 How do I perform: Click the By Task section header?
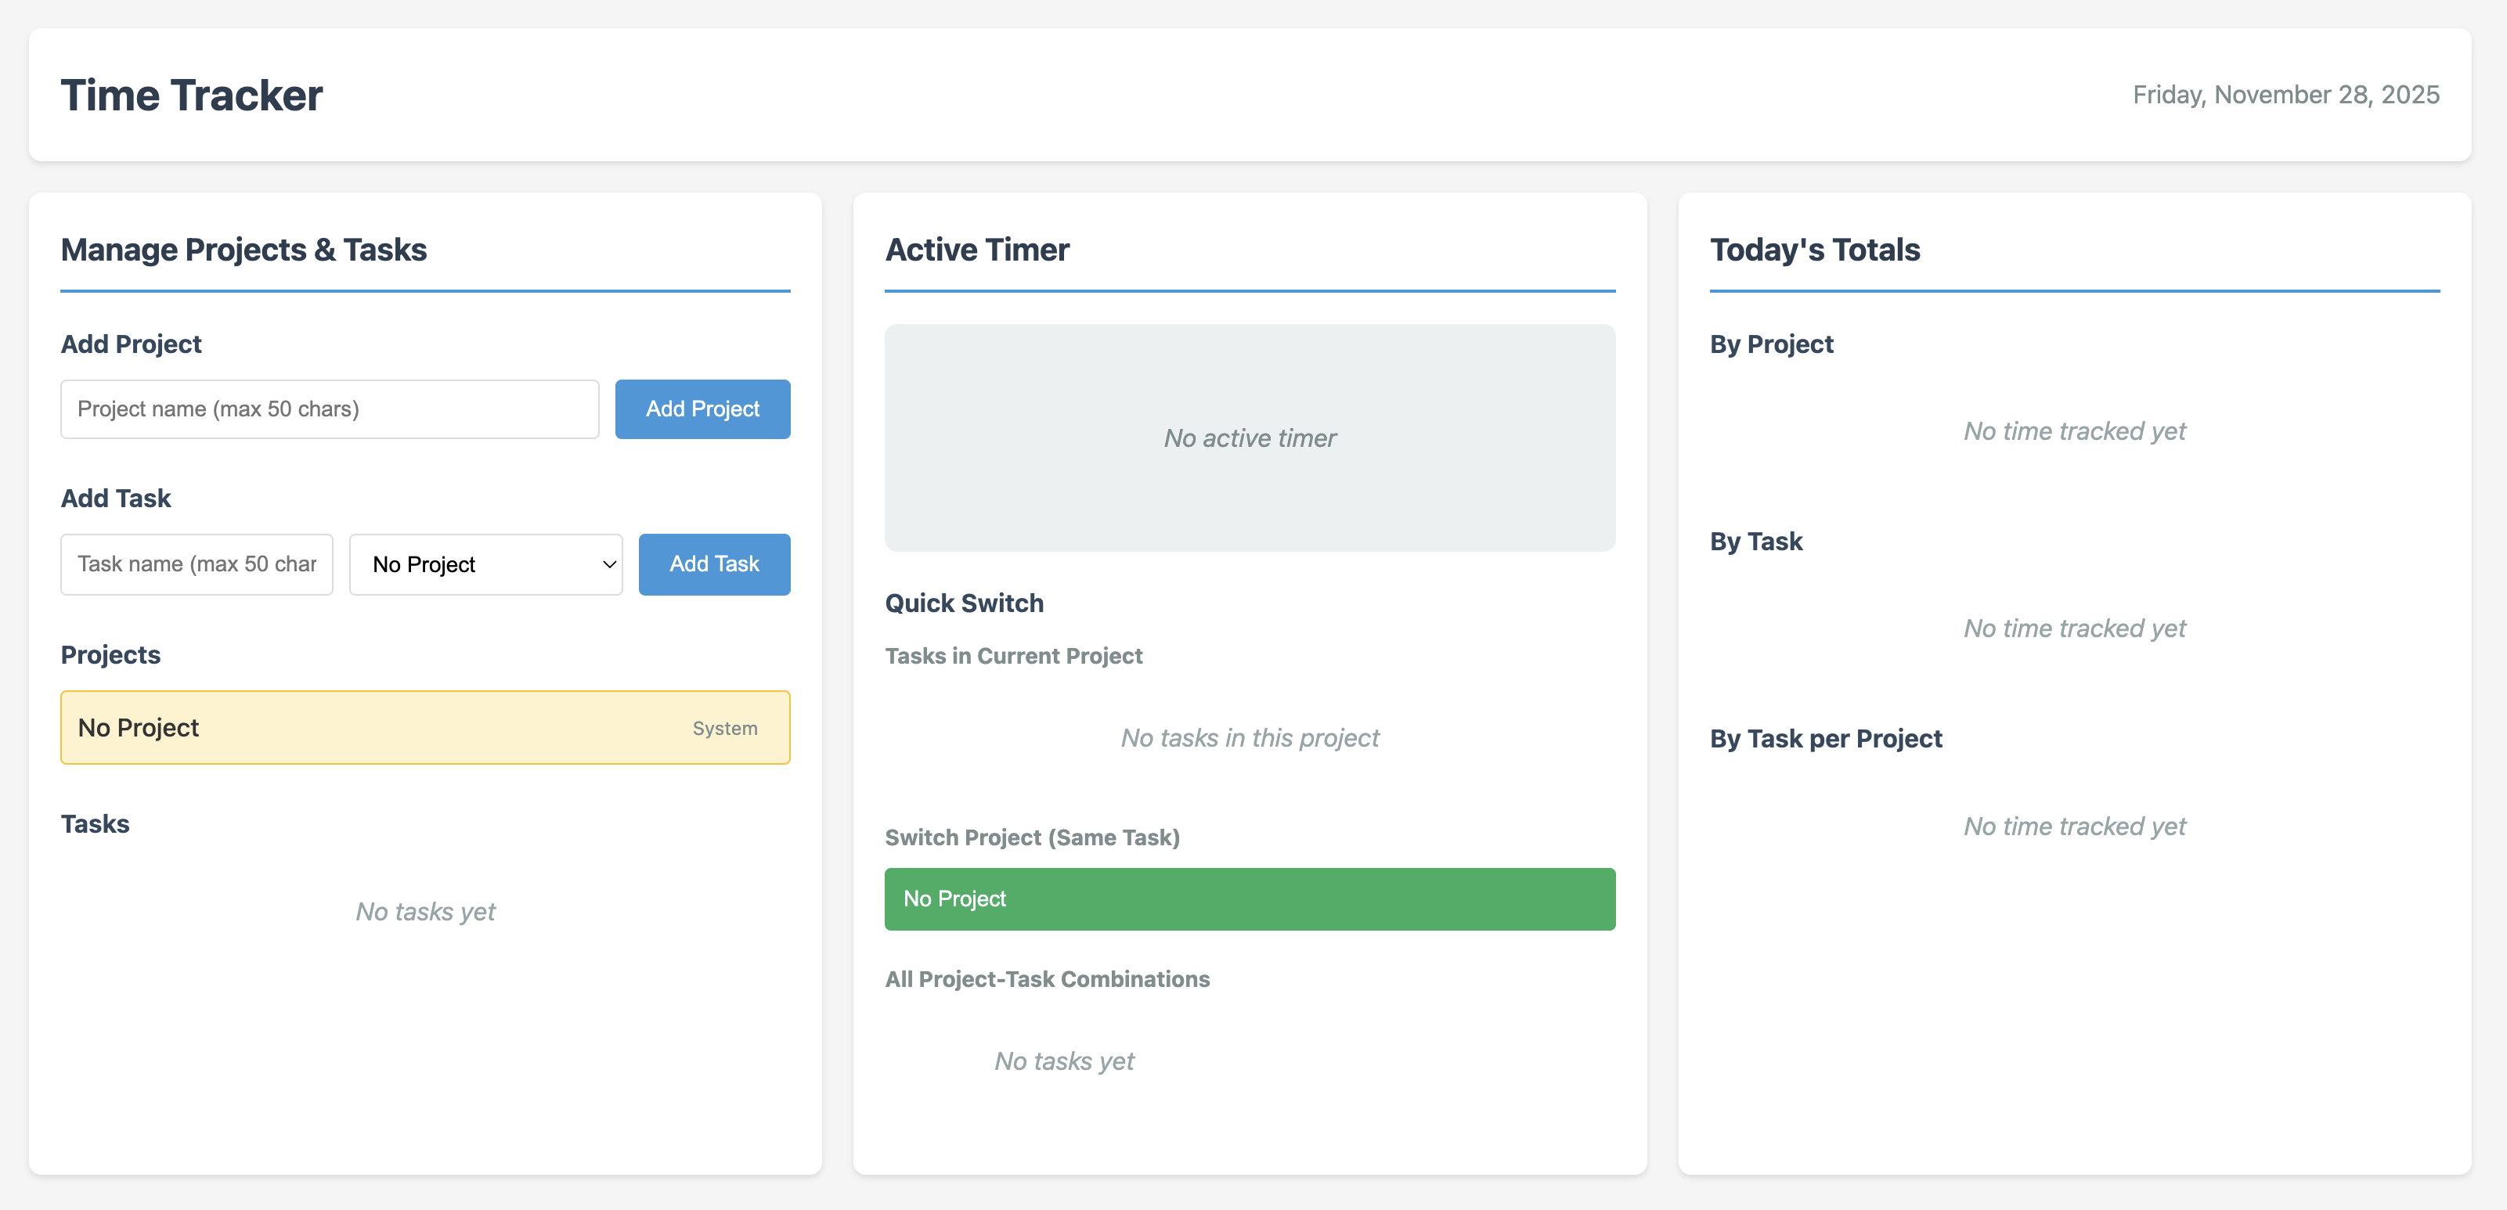click(x=1755, y=541)
